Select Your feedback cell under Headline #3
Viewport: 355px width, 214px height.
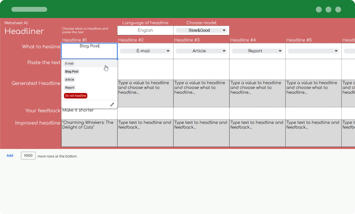201,113
